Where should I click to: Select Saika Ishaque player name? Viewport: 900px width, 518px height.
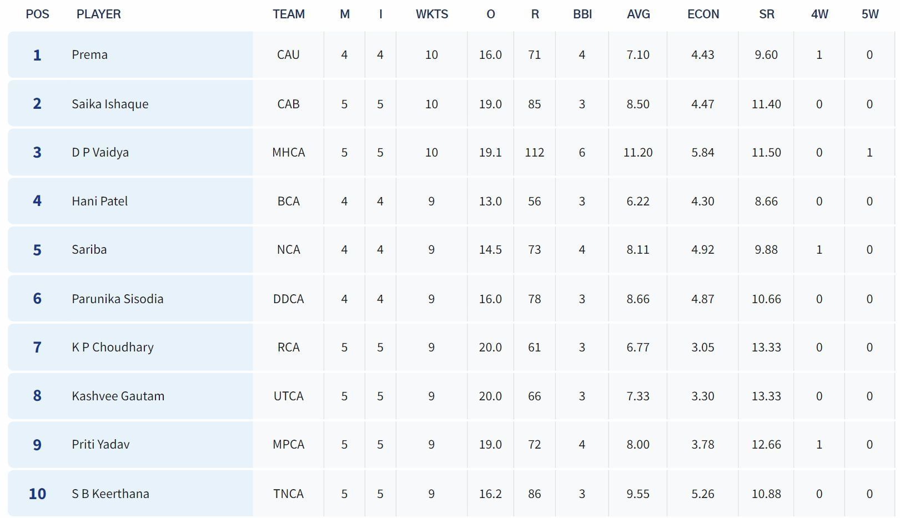click(110, 104)
